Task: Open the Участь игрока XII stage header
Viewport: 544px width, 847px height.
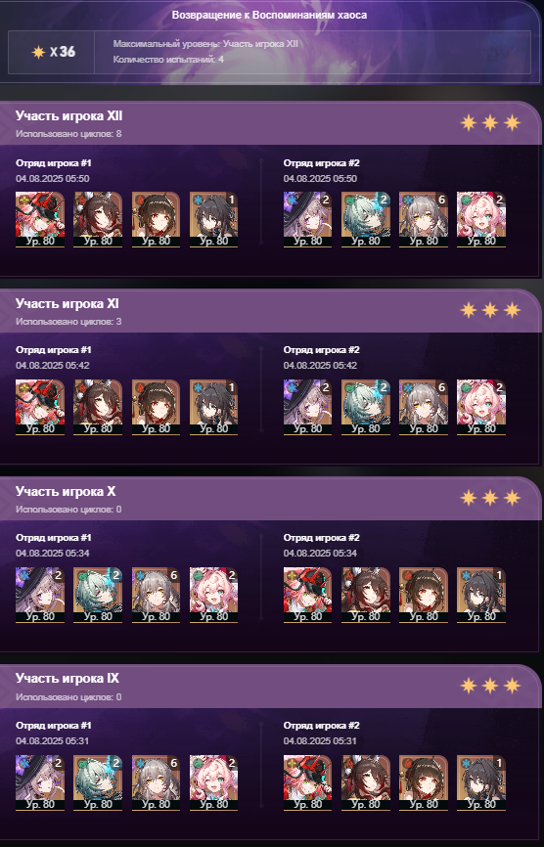Action: [270, 123]
